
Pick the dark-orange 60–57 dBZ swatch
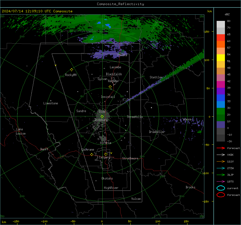click(221, 44)
